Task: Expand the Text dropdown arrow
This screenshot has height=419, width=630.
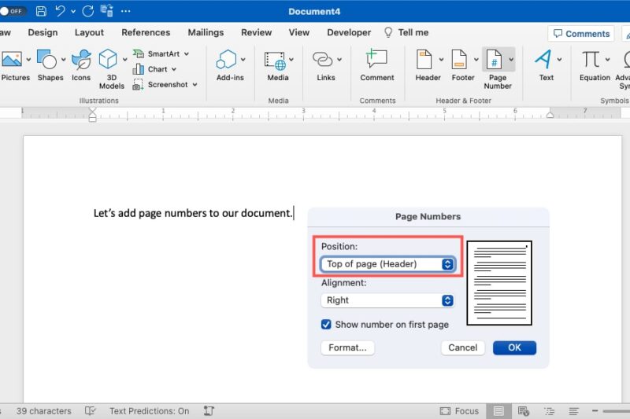Action: click(x=559, y=60)
